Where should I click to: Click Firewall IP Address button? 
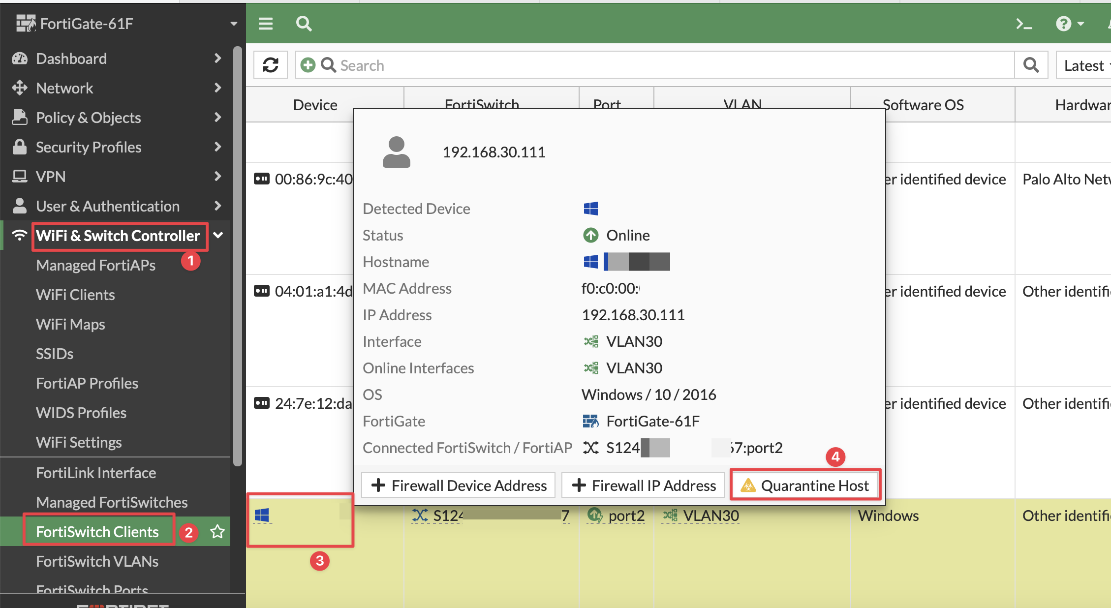pyautogui.click(x=644, y=486)
